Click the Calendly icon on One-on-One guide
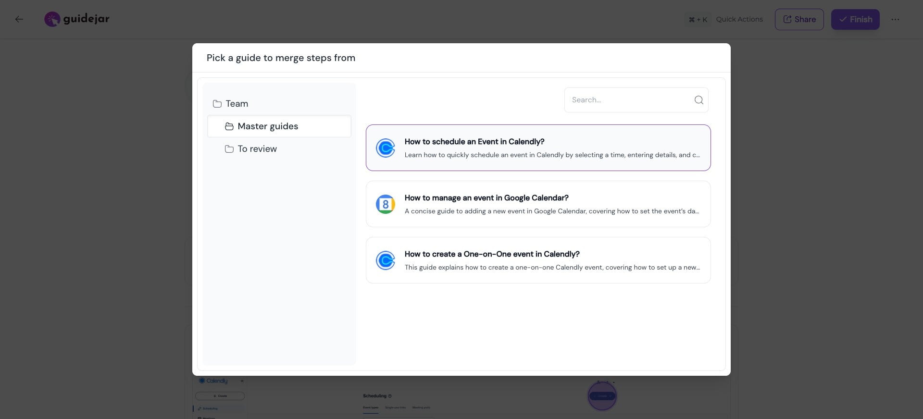This screenshot has height=419, width=923. 385,260
